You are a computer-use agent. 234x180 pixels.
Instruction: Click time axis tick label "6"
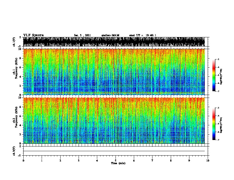coord(134,161)
